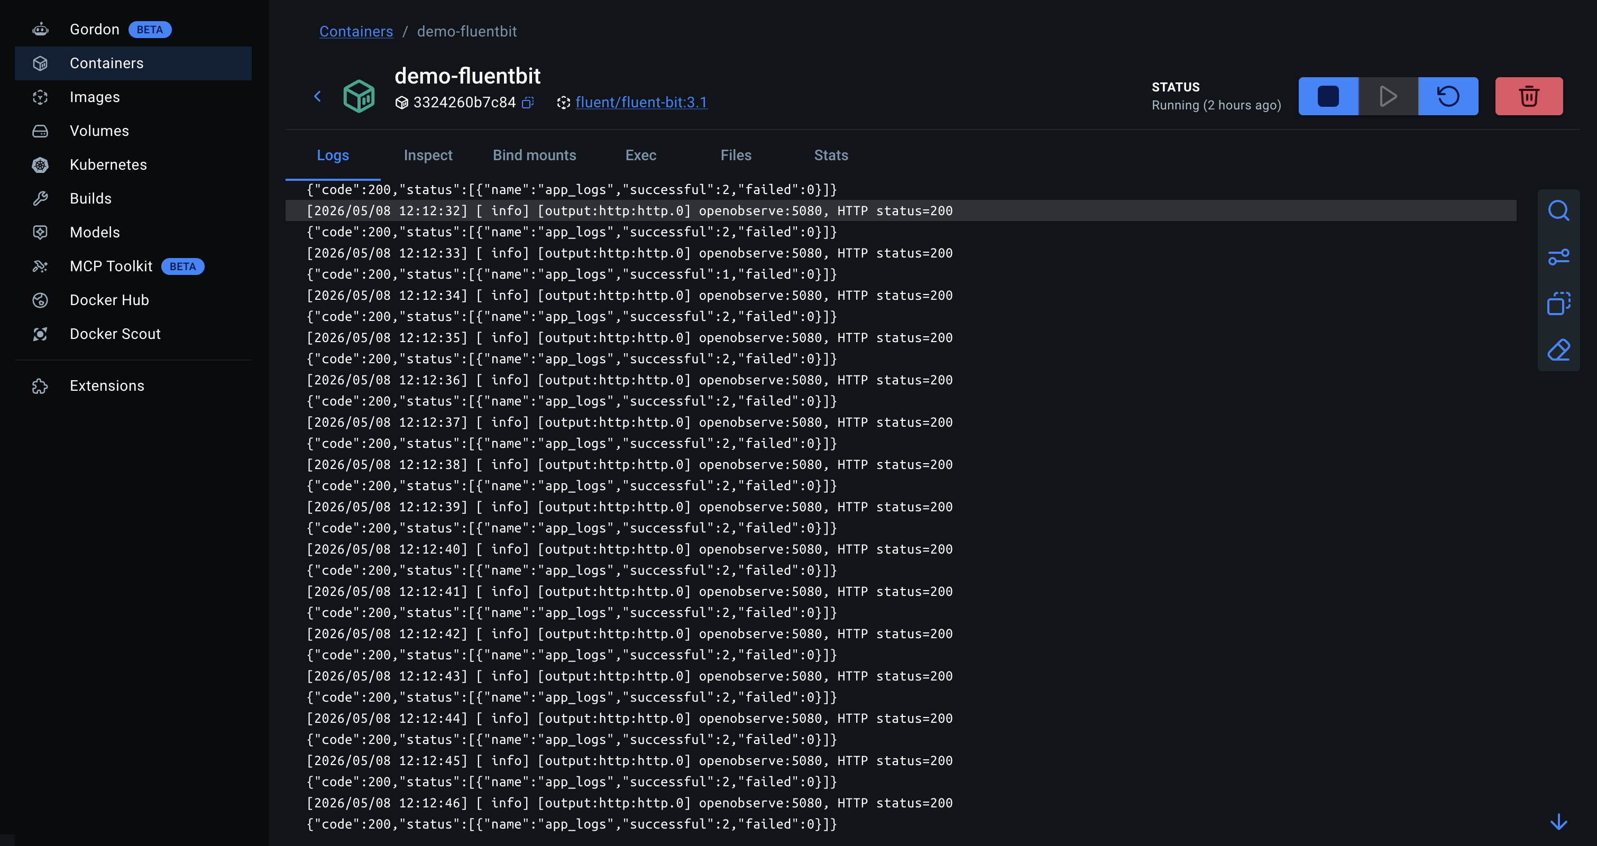Screen dimensions: 1597x846
Task: Click log line with "successful":1
Action: pos(572,274)
